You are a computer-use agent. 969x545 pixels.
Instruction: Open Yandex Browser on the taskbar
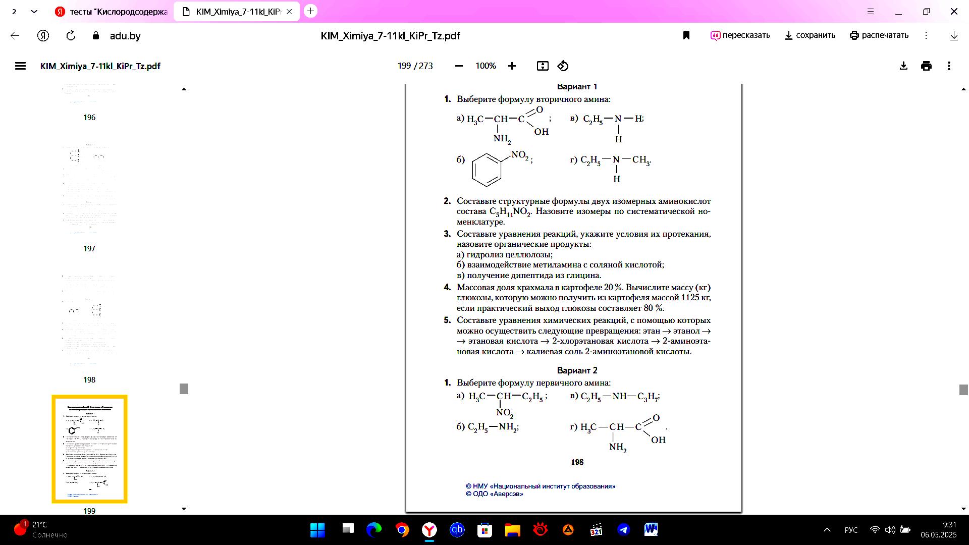tap(429, 530)
